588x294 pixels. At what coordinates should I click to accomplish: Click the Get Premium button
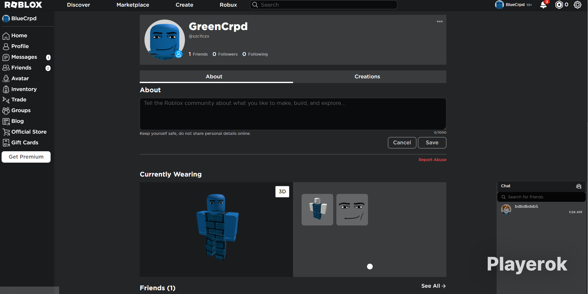pyautogui.click(x=26, y=157)
